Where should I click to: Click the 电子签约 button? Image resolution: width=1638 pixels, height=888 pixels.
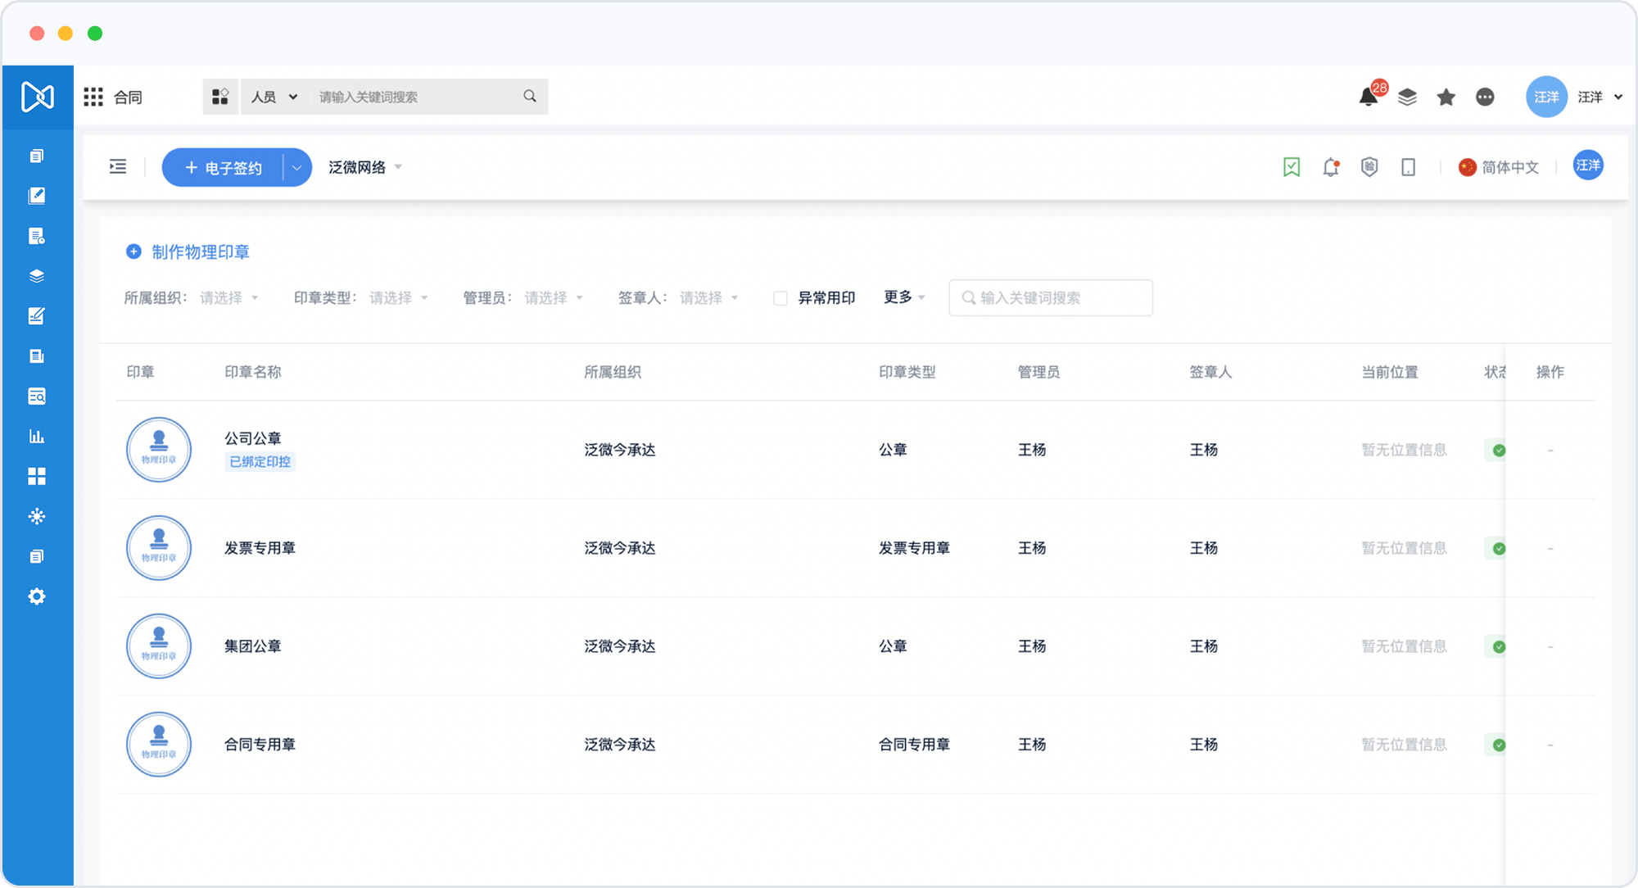pos(223,168)
